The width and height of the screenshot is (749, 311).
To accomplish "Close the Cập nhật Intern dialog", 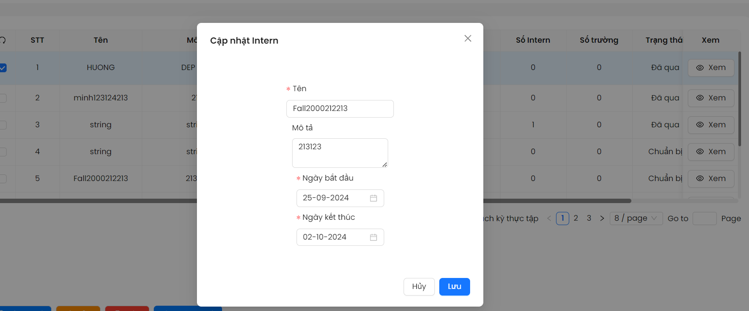I will (x=467, y=39).
